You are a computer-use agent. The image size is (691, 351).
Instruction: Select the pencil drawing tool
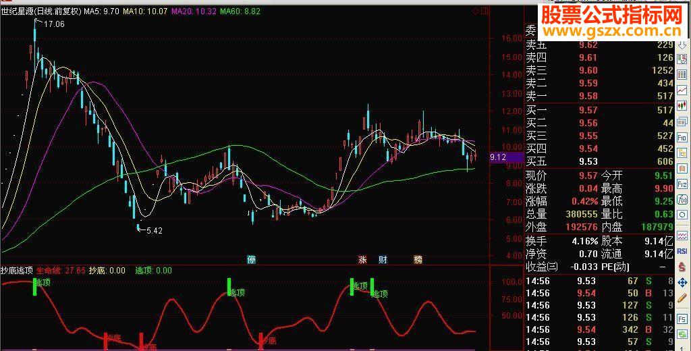[x=682, y=298]
